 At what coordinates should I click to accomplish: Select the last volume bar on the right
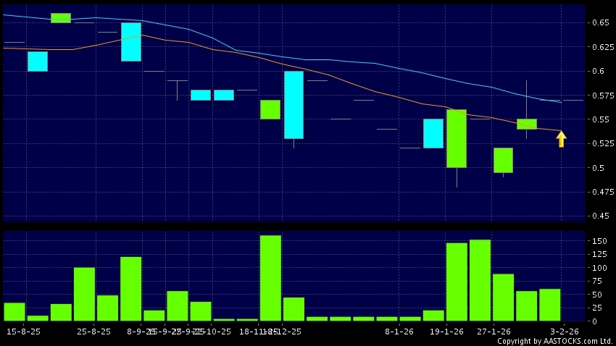(x=550, y=305)
